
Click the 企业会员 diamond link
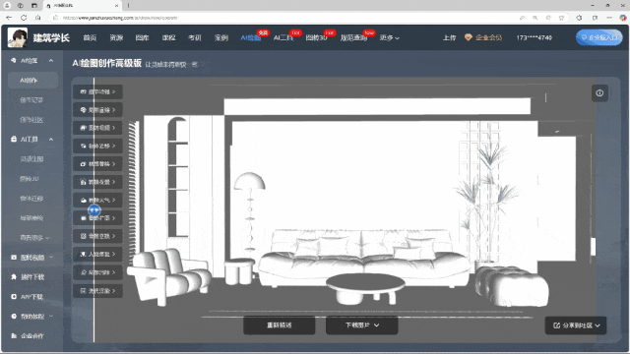tap(483, 37)
